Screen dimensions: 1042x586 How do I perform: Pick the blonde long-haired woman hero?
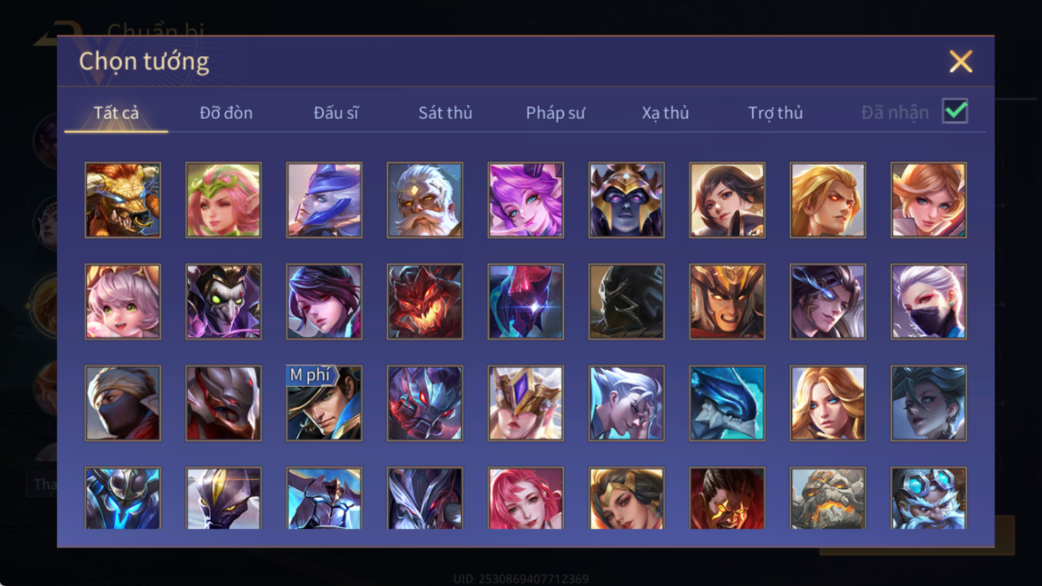(827, 403)
